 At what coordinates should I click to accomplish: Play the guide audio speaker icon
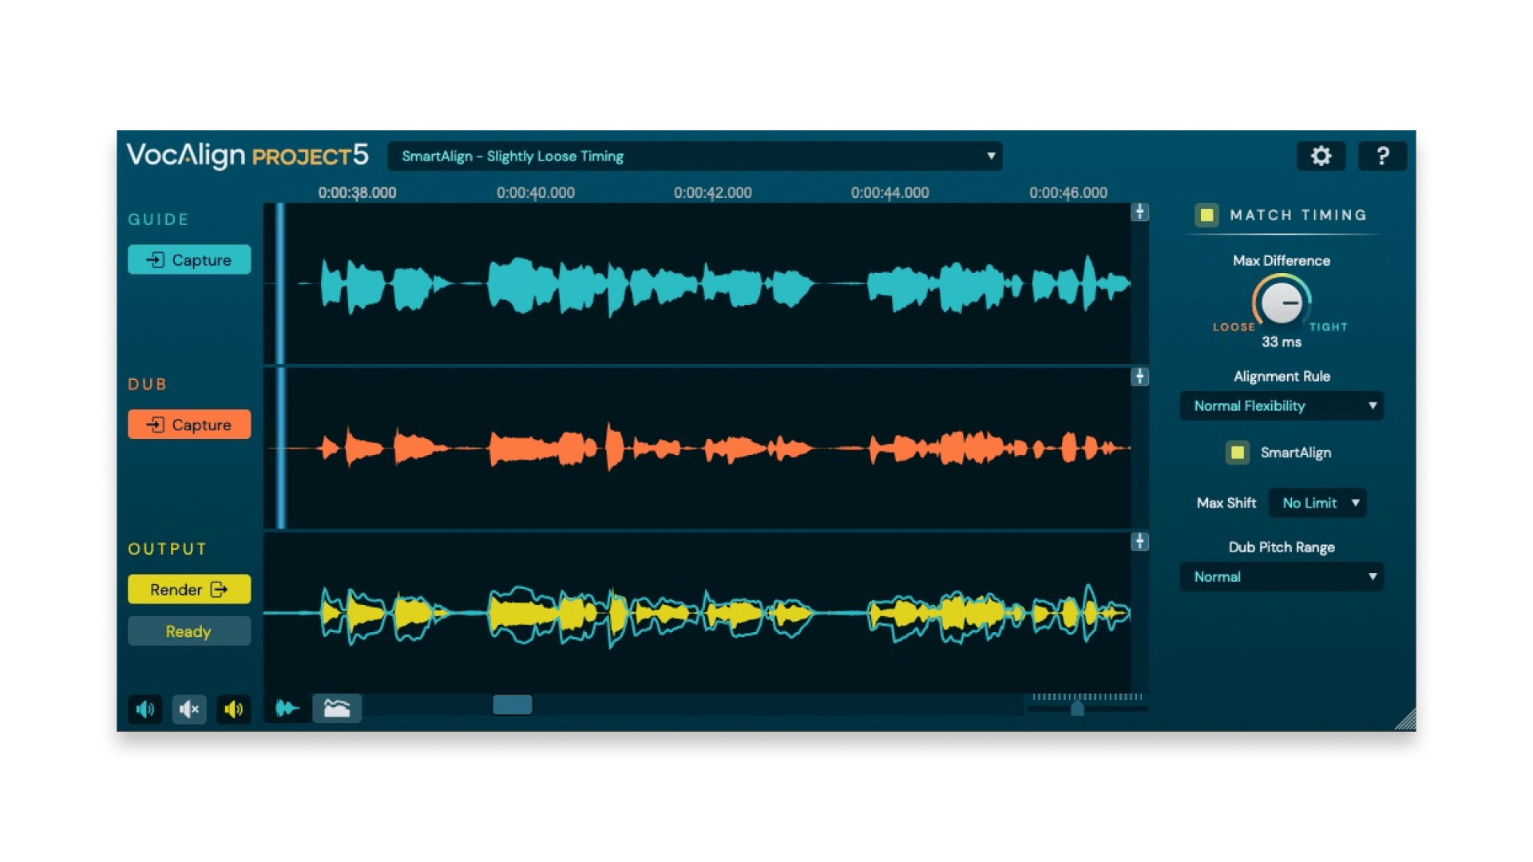pos(145,709)
